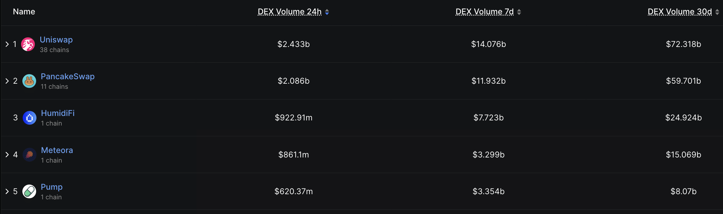The width and height of the screenshot is (723, 214).
Task: Click the HumidiFi blue logo icon
Action: pos(29,118)
